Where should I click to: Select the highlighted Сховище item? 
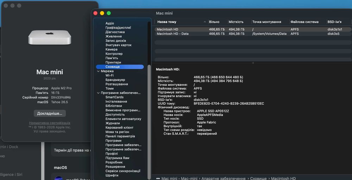tap(120, 67)
